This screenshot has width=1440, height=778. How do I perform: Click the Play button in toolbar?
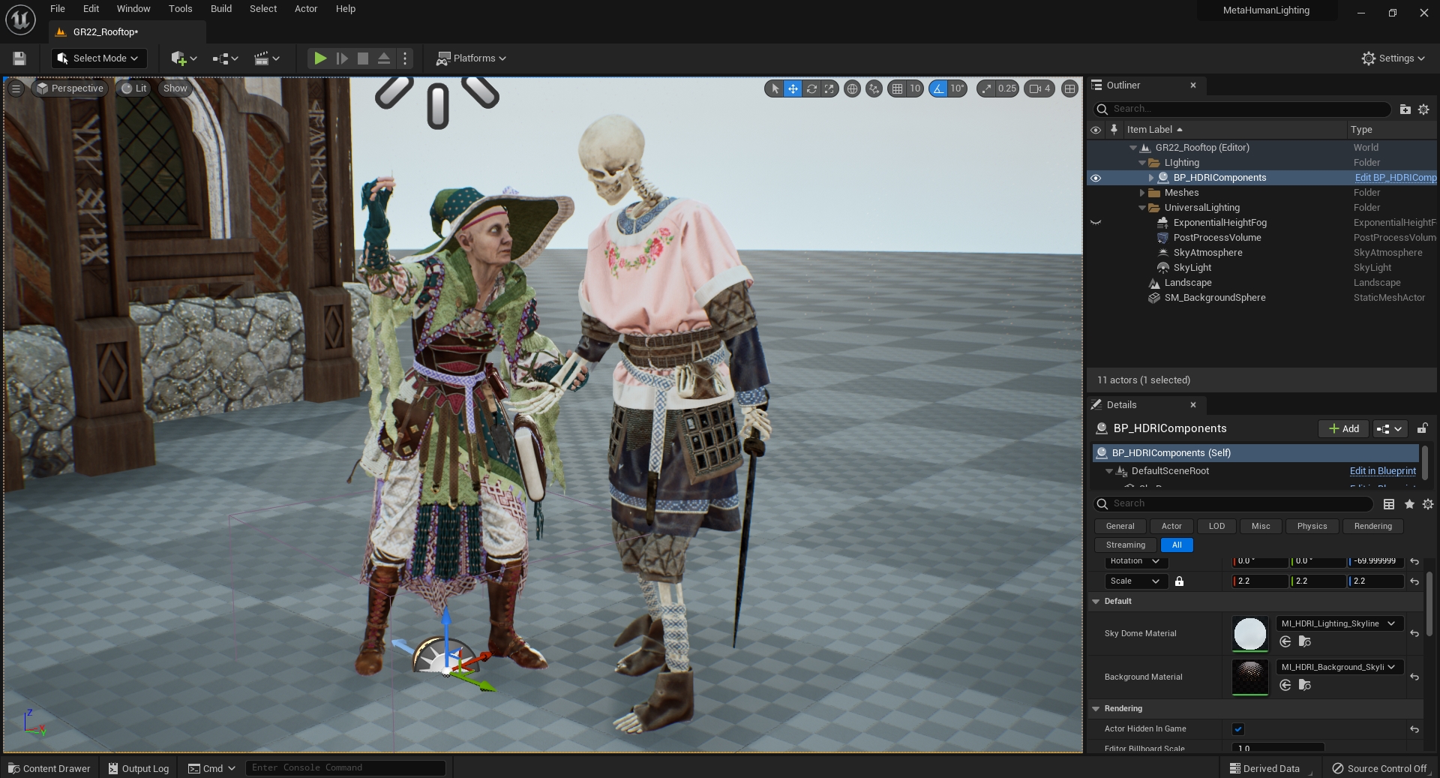pos(320,59)
